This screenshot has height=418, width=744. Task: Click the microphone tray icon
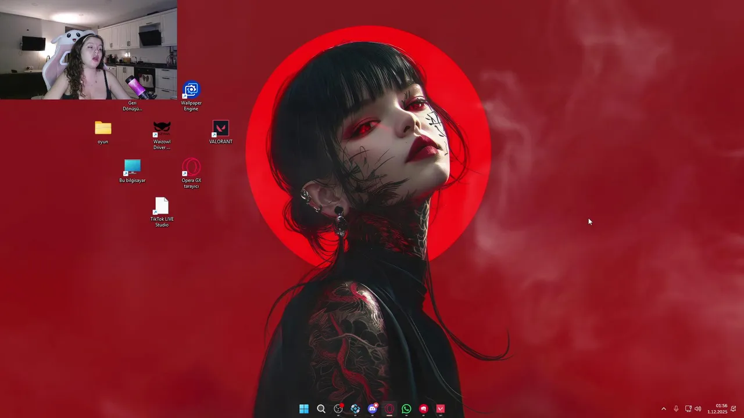point(676,409)
